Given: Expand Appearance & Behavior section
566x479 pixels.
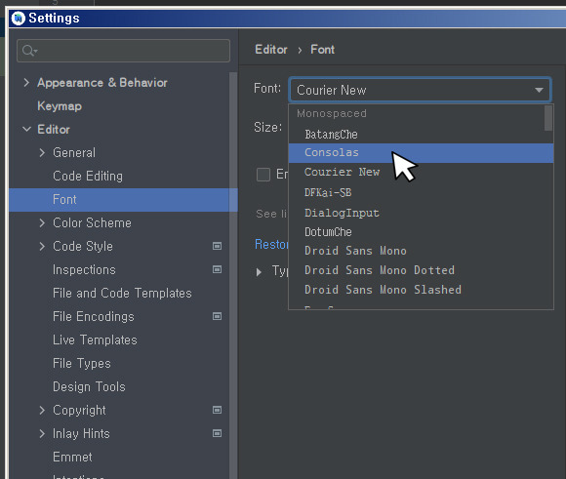Looking at the screenshot, I should pos(26,83).
